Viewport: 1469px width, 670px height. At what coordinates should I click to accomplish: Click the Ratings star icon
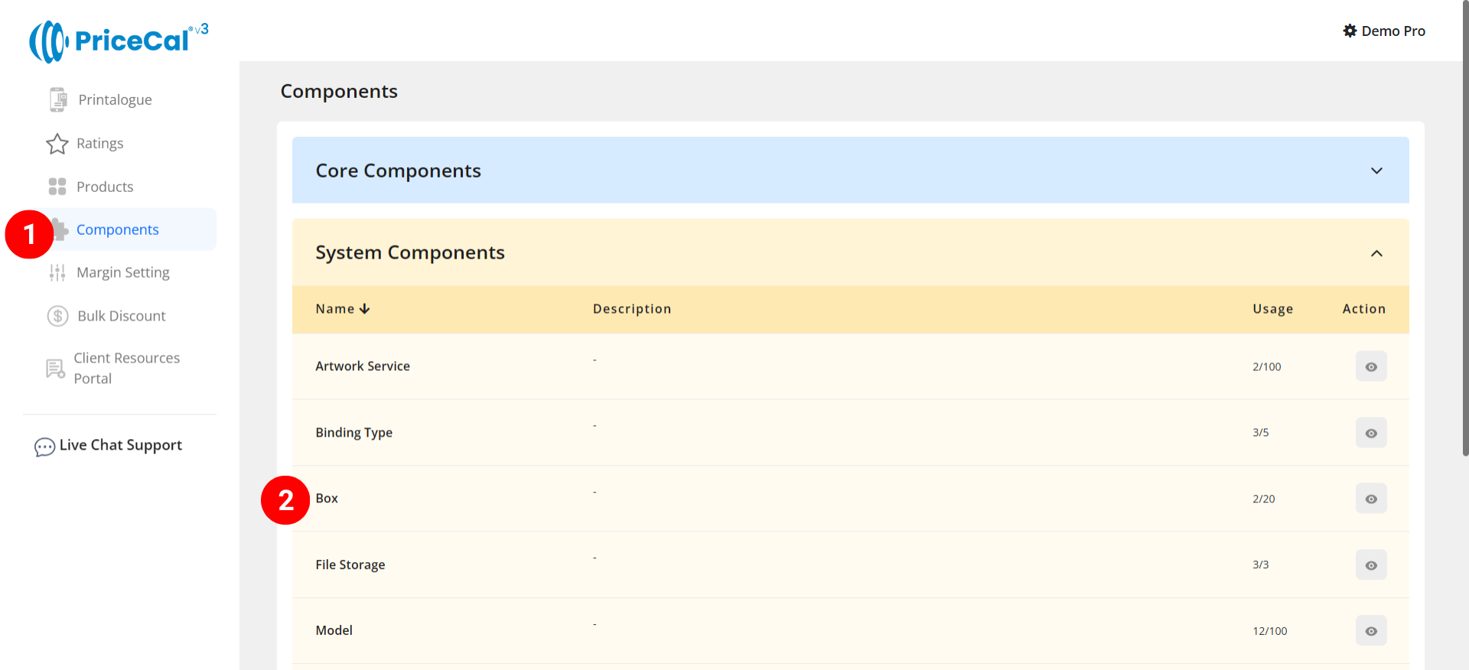[x=57, y=144]
